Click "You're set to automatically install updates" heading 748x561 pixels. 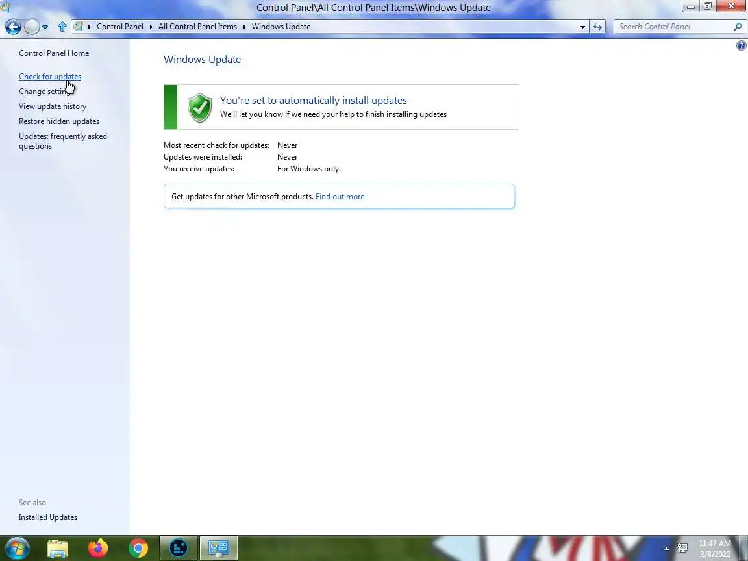point(314,100)
